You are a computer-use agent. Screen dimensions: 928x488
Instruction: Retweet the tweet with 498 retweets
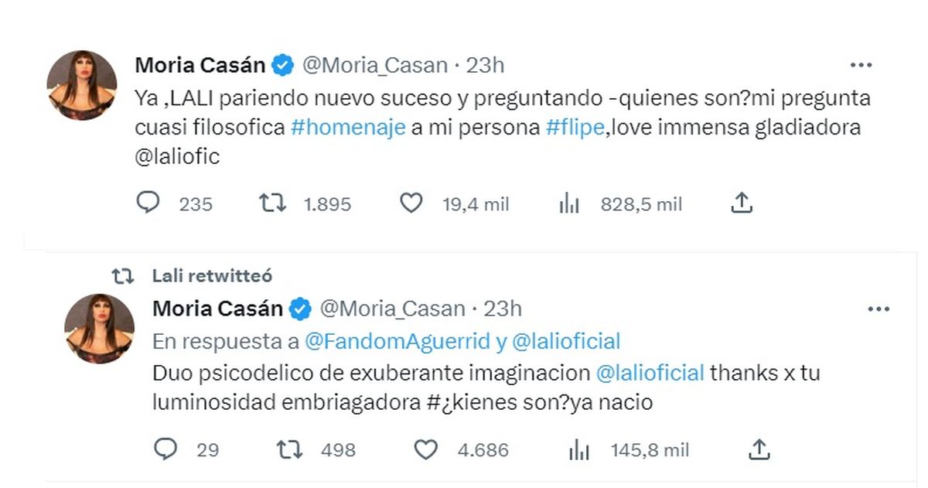pyautogui.click(x=289, y=449)
